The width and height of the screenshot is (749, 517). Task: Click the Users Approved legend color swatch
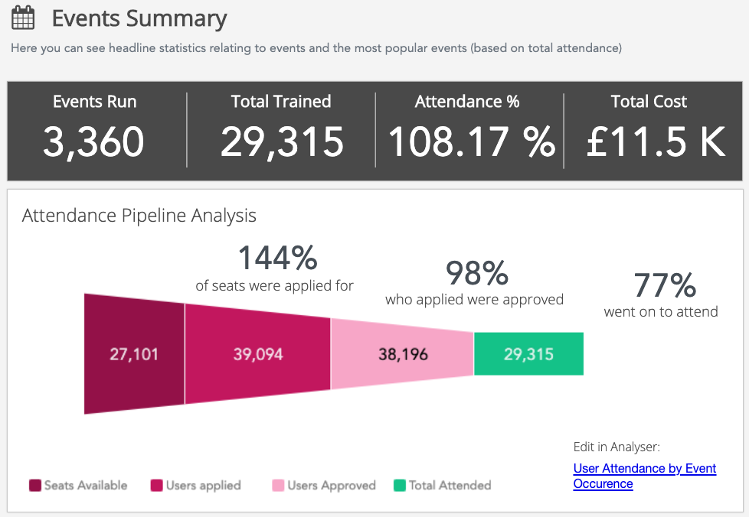pyautogui.click(x=278, y=485)
